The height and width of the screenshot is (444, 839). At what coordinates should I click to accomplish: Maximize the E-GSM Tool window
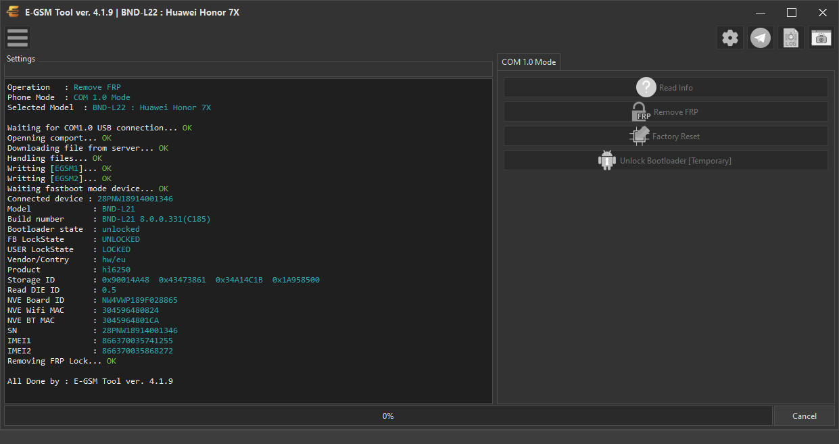point(792,12)
